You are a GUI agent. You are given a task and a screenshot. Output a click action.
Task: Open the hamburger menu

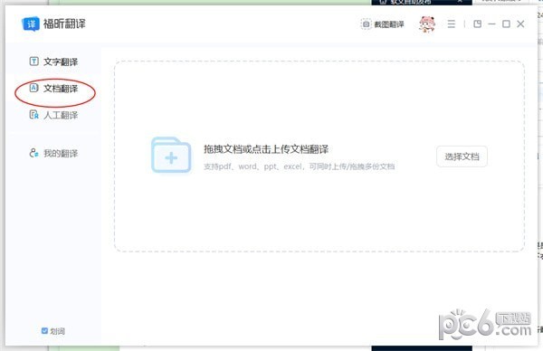[x=451, y=24]
